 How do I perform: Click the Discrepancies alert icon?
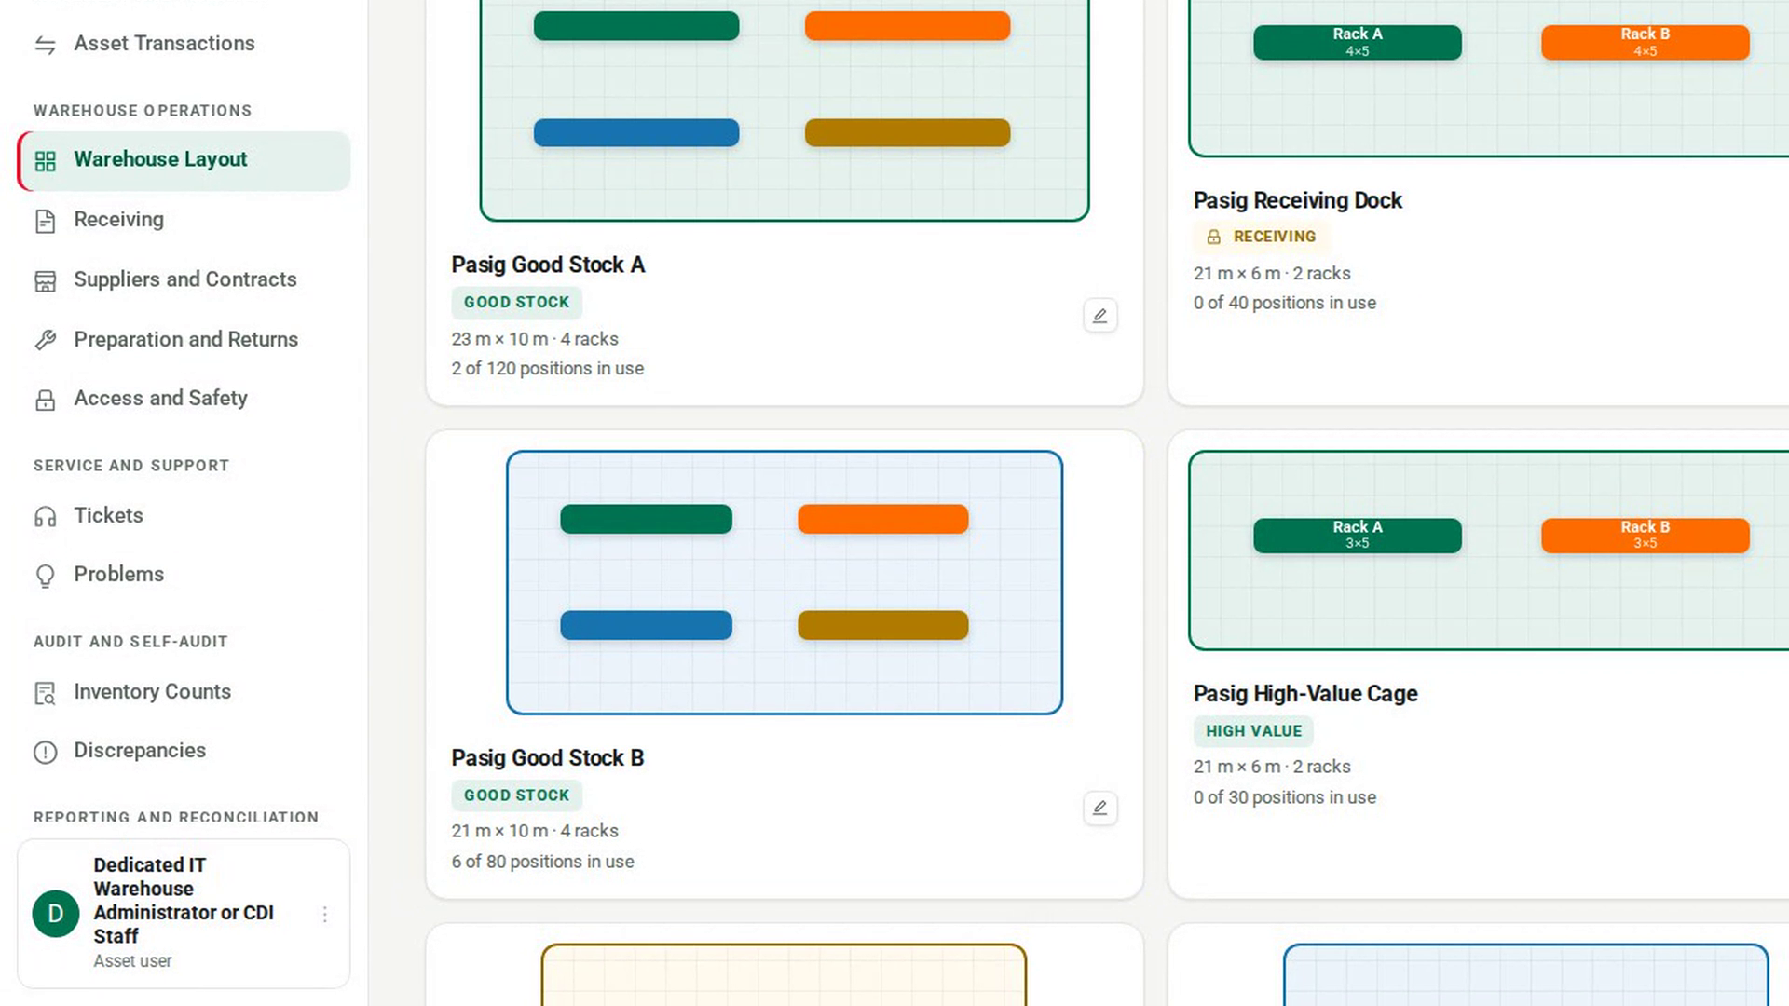pyautogui.click(x=45, y=752)
